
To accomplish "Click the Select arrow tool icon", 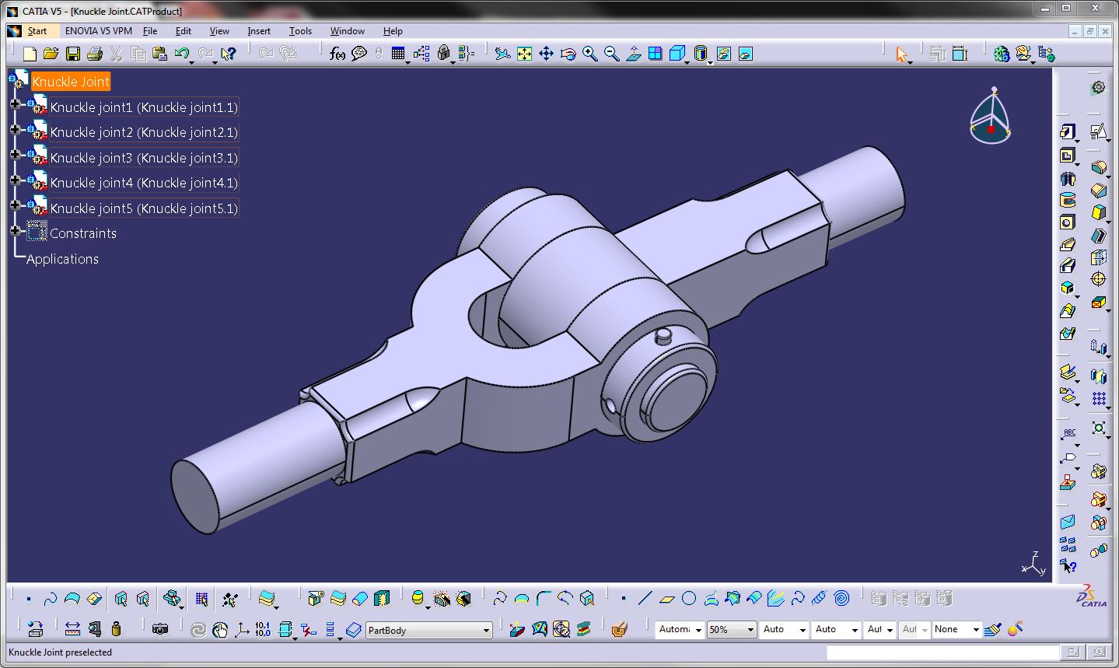I will (x=901, y=54).
